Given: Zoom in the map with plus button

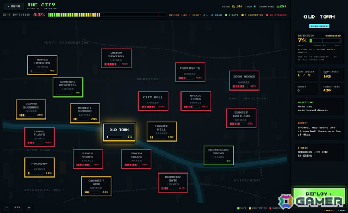Looking at the screenshot, I should (29, 207).
